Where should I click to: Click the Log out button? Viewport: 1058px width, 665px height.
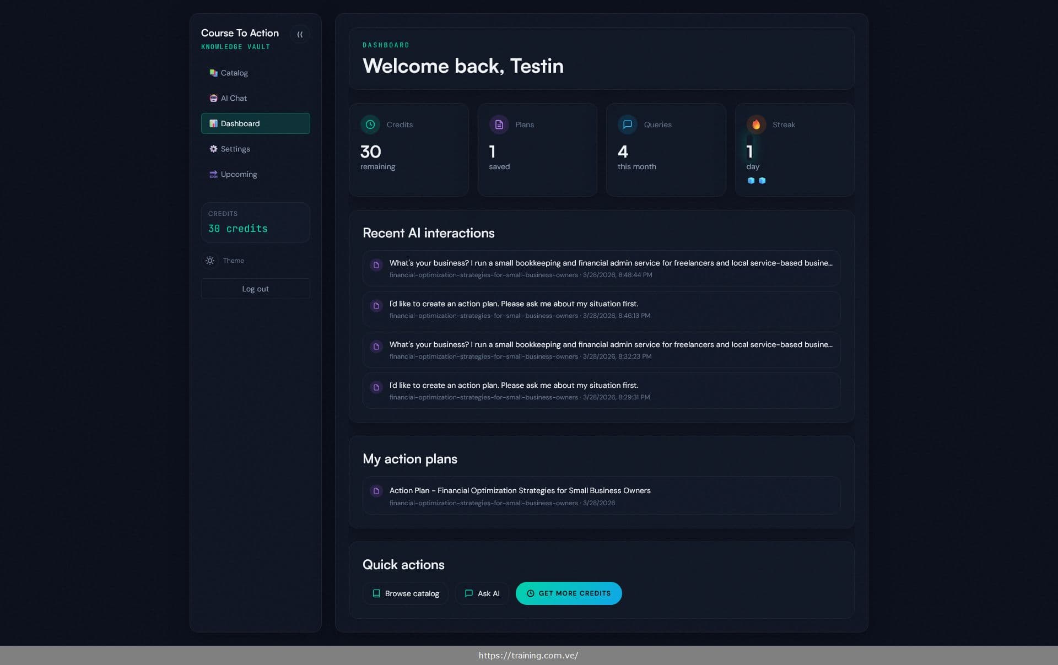(x=255, y=289)
